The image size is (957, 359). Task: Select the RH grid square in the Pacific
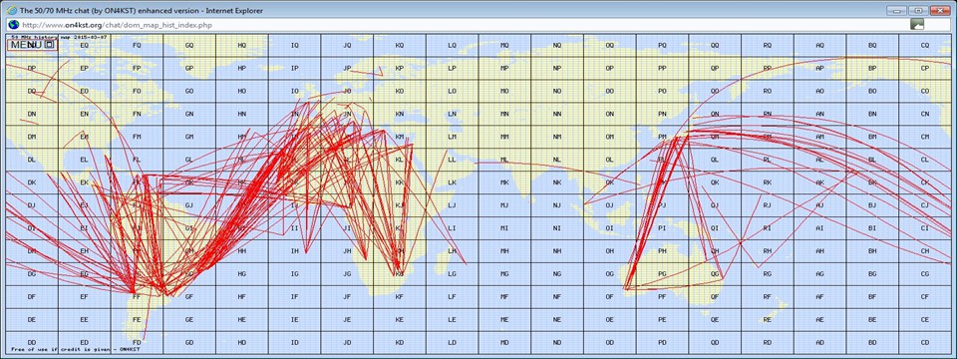tap(768, 251)
